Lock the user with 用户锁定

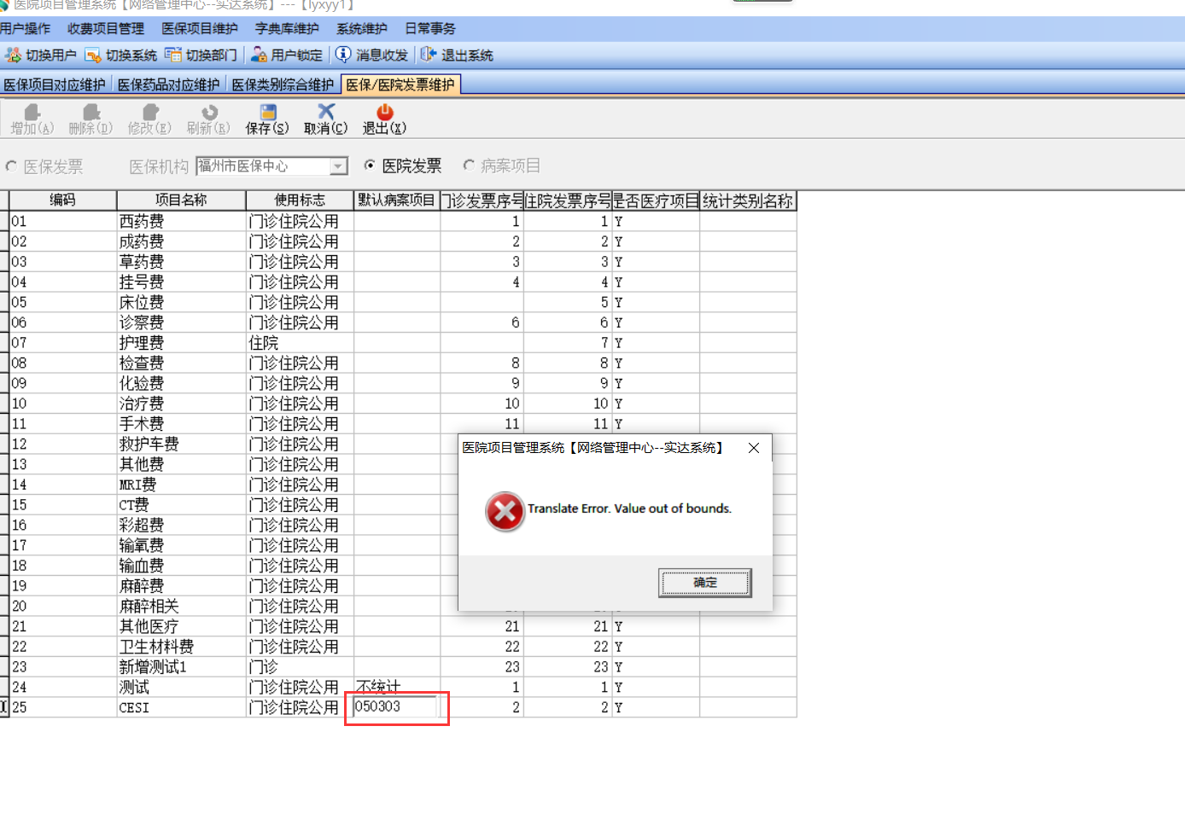287,55
